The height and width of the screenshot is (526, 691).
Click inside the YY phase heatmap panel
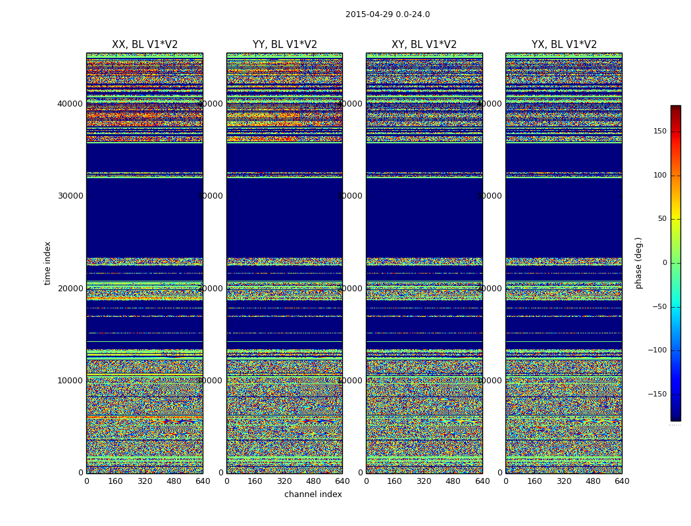pyautogui.click(x=285, y=263)
